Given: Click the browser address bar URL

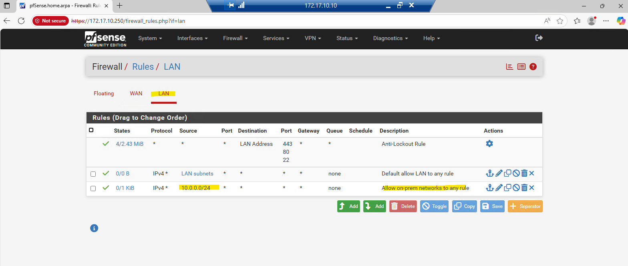Looking at the screenshot, I should [128, 21].
